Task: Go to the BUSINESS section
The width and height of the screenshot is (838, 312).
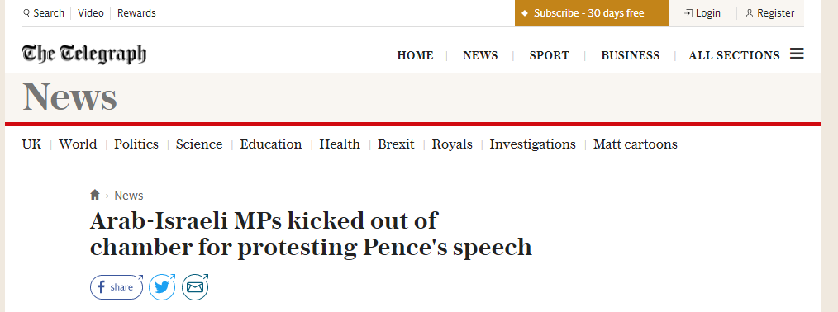Action: pos(630,55)
